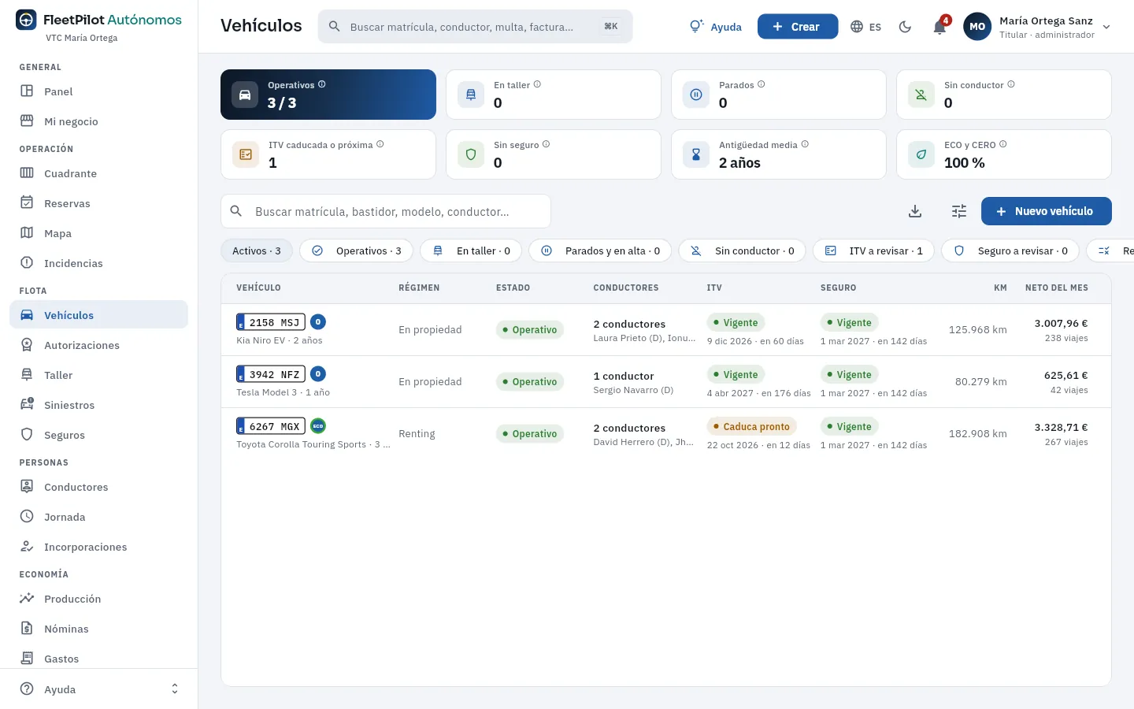Open the column filter settings icon
The width and height of the screenshot is (1134, 709).
tap(959, 211)
